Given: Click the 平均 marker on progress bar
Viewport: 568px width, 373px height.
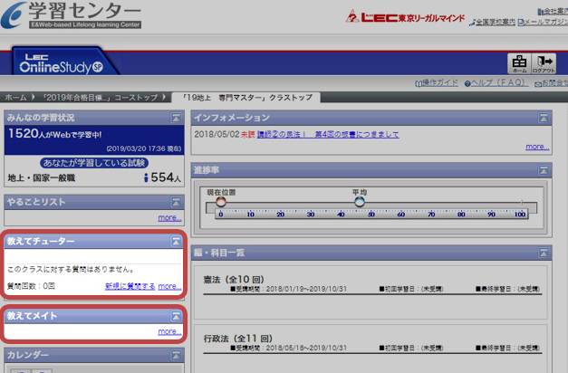Looking at the screenshot, I should click(x=360, y=202).
